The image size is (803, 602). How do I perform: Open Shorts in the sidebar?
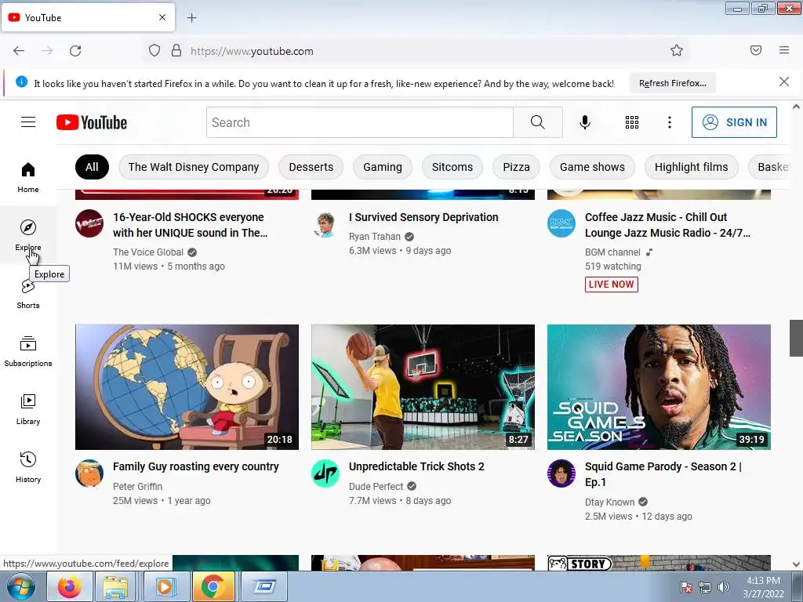point(28,294)
